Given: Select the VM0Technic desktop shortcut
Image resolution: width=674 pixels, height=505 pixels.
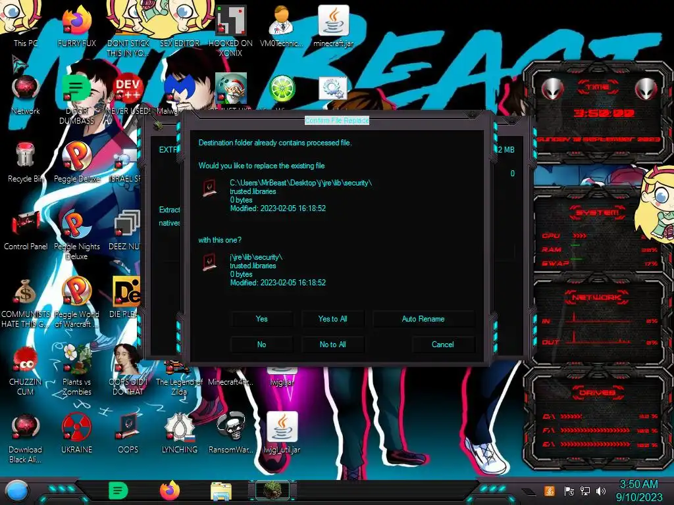Looking at the screenshot, I should click(x=282, y=26).
